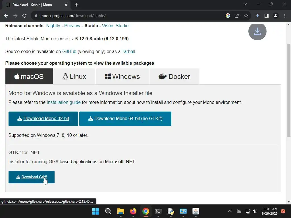Viewport: 291px width, 218px height.
Task: Select the Docker tab
Action: coord(174,76)
